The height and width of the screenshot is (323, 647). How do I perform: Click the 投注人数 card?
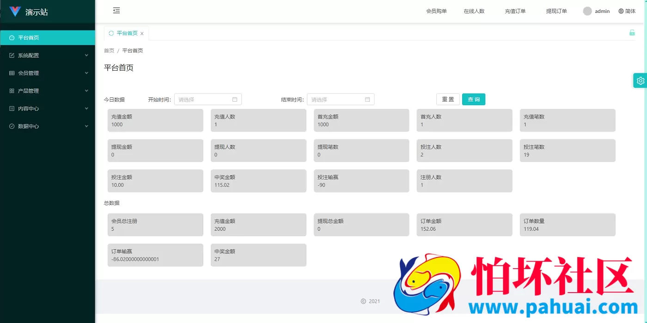pos(464,150)
